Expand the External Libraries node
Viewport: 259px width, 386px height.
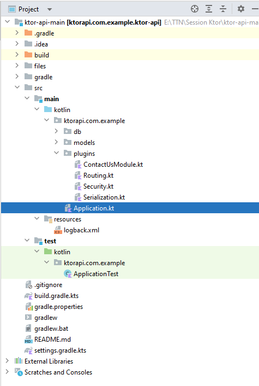point(7,361)
